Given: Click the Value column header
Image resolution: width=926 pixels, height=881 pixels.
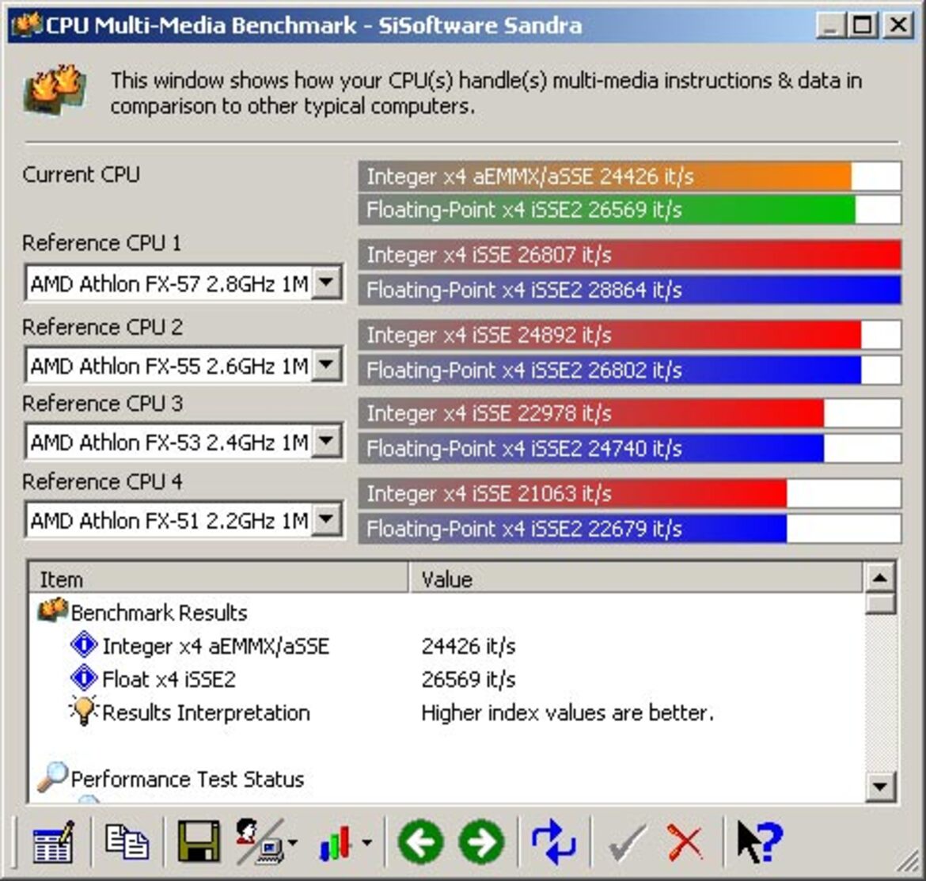Looking at the screenshot, I should 636,579.
